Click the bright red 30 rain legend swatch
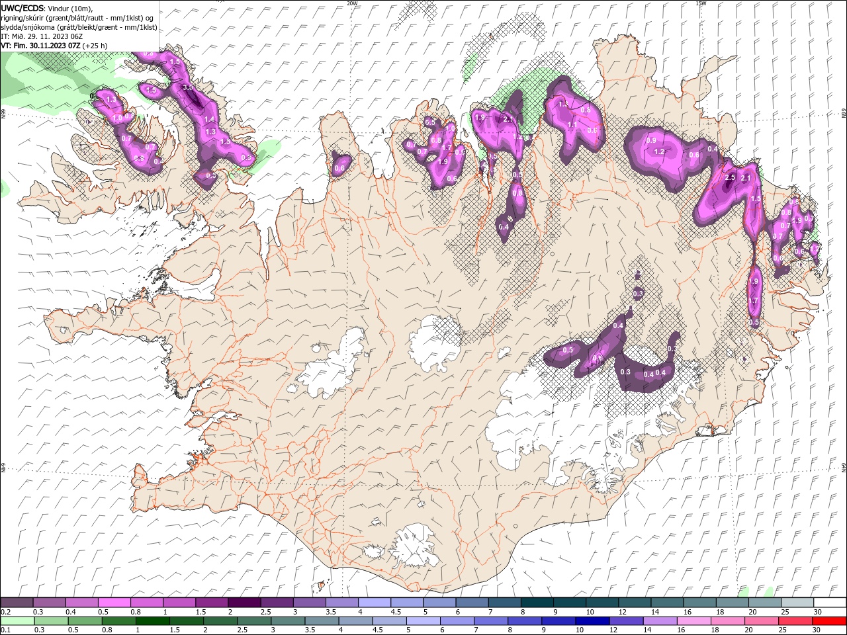The image size is (847, 635). click(829, 621)
